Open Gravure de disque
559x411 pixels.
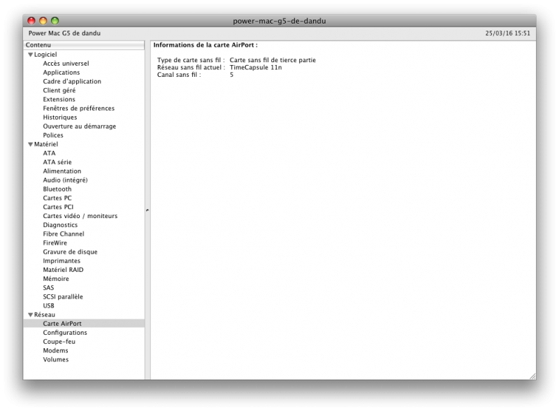point(71,252)
